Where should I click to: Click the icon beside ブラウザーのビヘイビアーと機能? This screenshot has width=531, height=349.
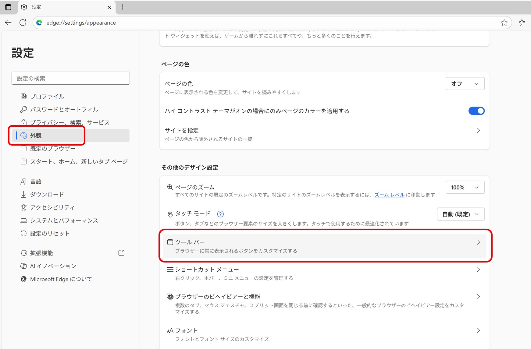pos(170,297)
